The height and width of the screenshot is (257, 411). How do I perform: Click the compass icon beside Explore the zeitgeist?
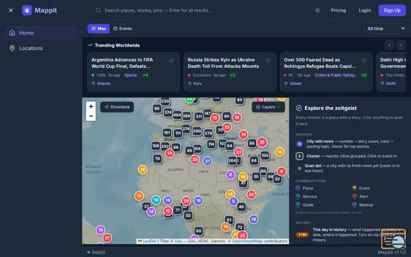tap(299, 108)
